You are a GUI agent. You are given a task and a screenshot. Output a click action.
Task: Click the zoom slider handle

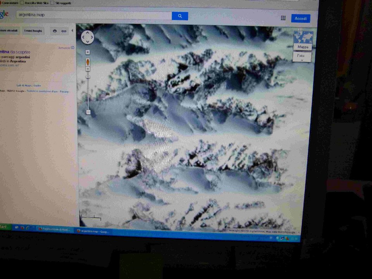(x=88, y=77)
